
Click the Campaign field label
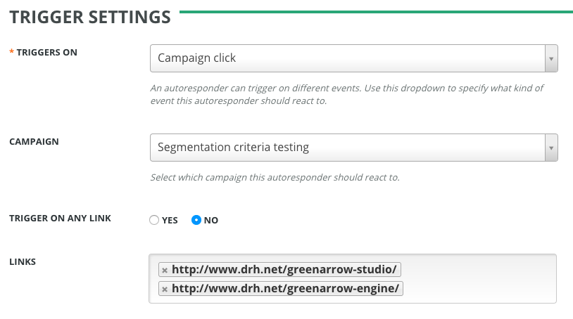(34, 141)
